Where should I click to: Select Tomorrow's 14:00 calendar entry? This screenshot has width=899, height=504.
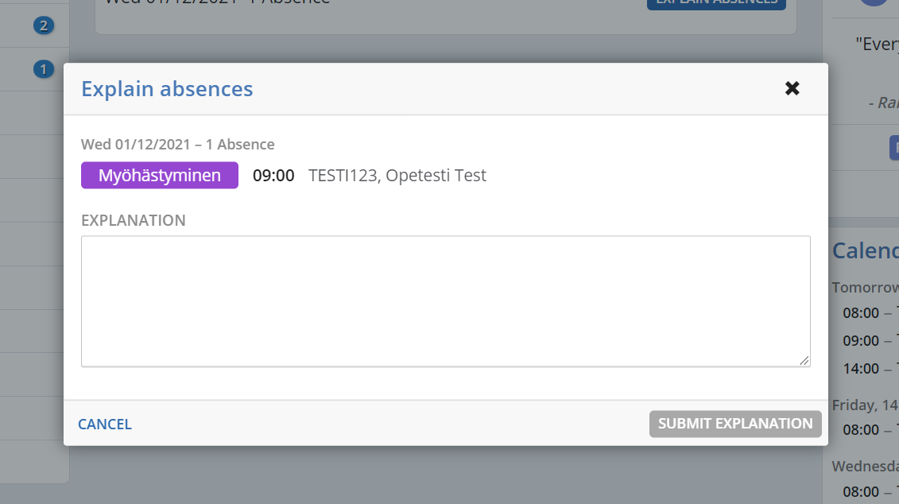pos(862,369)
